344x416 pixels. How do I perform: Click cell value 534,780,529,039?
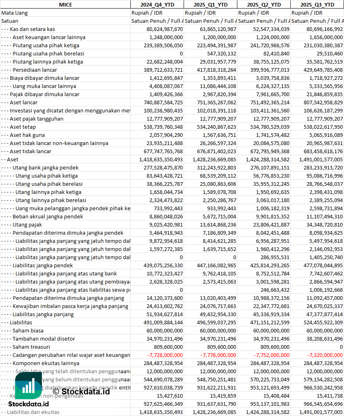tap(270, 127)
